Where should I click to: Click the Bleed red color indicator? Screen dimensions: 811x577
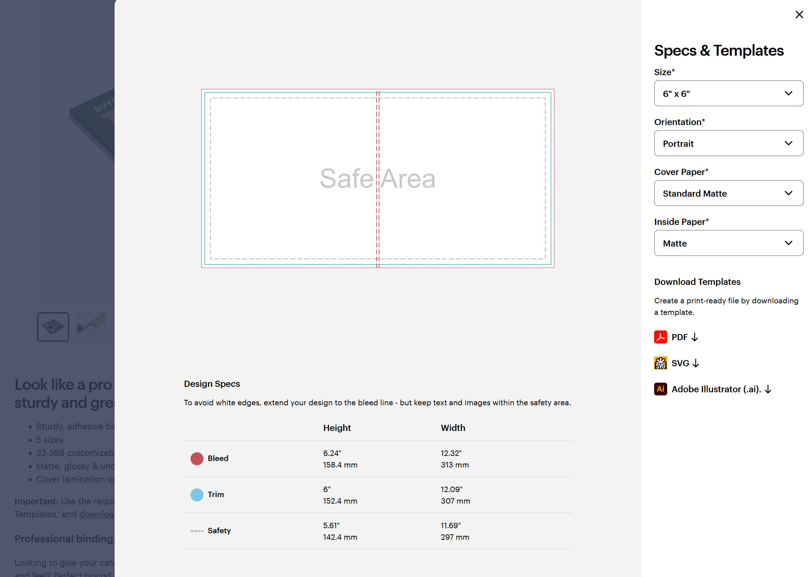(x=197, y=458)
